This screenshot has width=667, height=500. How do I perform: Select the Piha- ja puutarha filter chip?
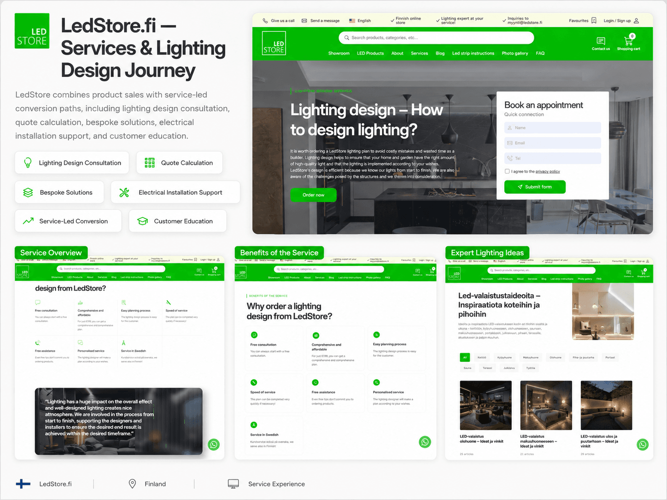(x=583, y=357)
